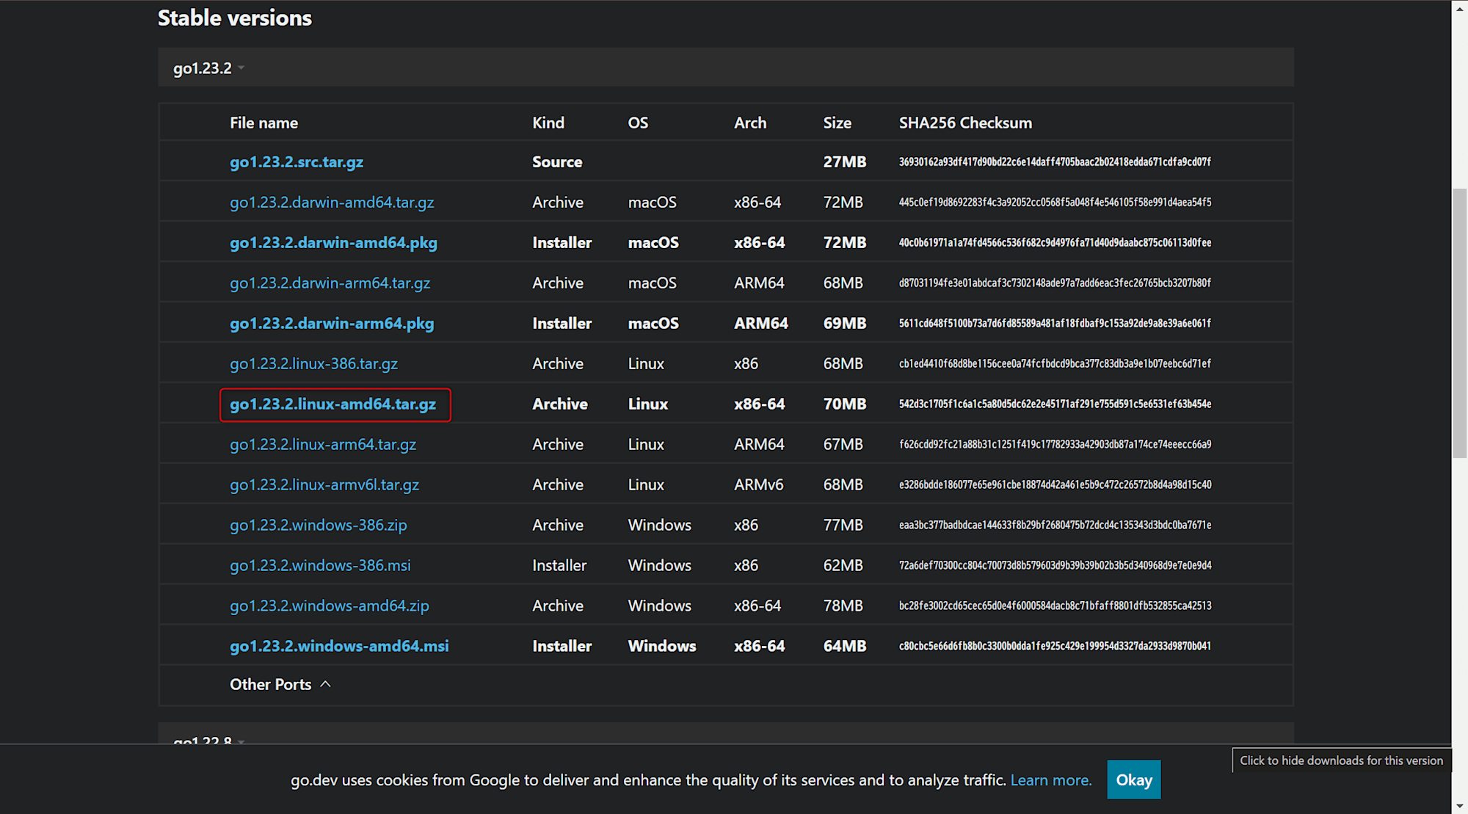Click the ARMv6 arch cell
The height and width of the screenshot is (814, 1468).
758,485
